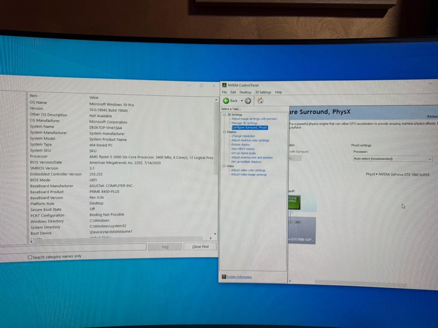Select View HDCP status task
This screenshot has height=328, width=438.
coord(243,149)
